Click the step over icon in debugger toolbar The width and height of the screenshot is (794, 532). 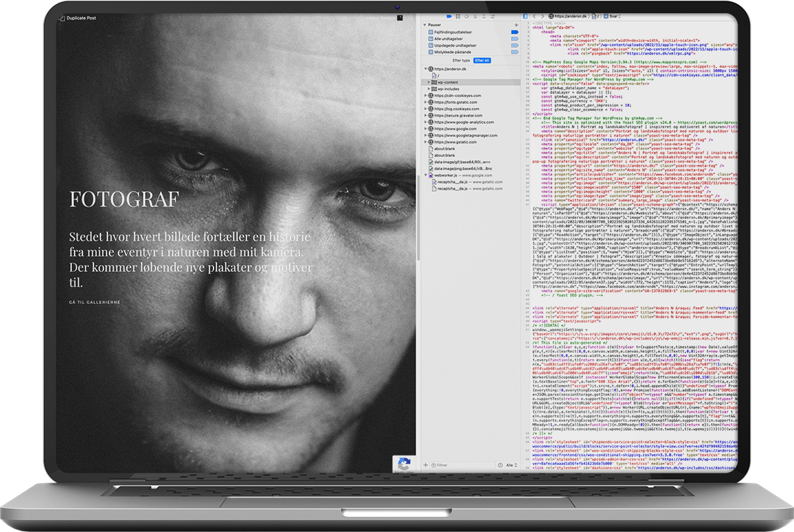(x=466, y=16)
